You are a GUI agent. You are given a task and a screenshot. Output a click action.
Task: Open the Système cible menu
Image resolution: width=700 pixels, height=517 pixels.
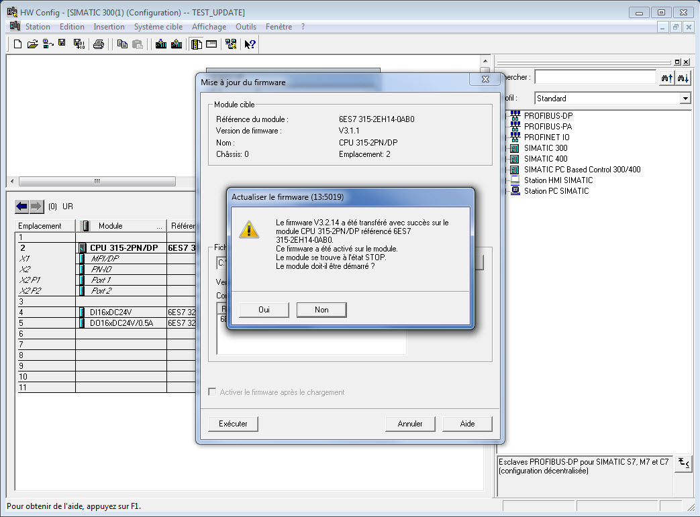[x=158, y=27]
